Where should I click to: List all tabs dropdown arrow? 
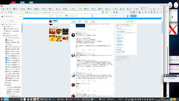[x=161, y=9]
